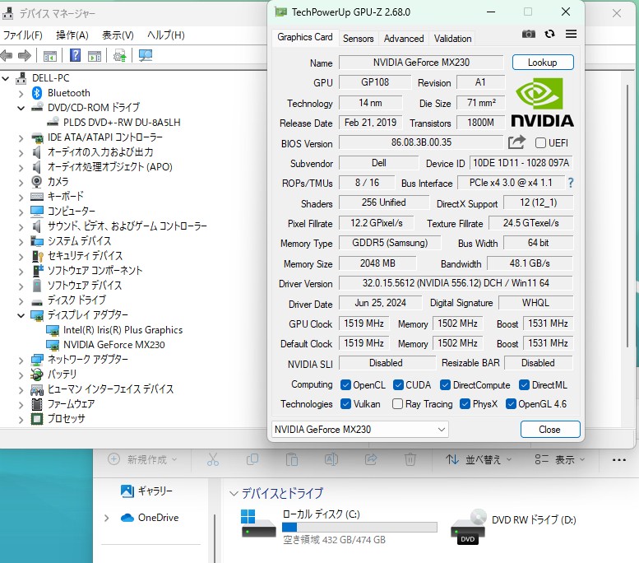Expand the Bluetooth tree node
Viewport: 639px width, 563px height.
(21, 94)
